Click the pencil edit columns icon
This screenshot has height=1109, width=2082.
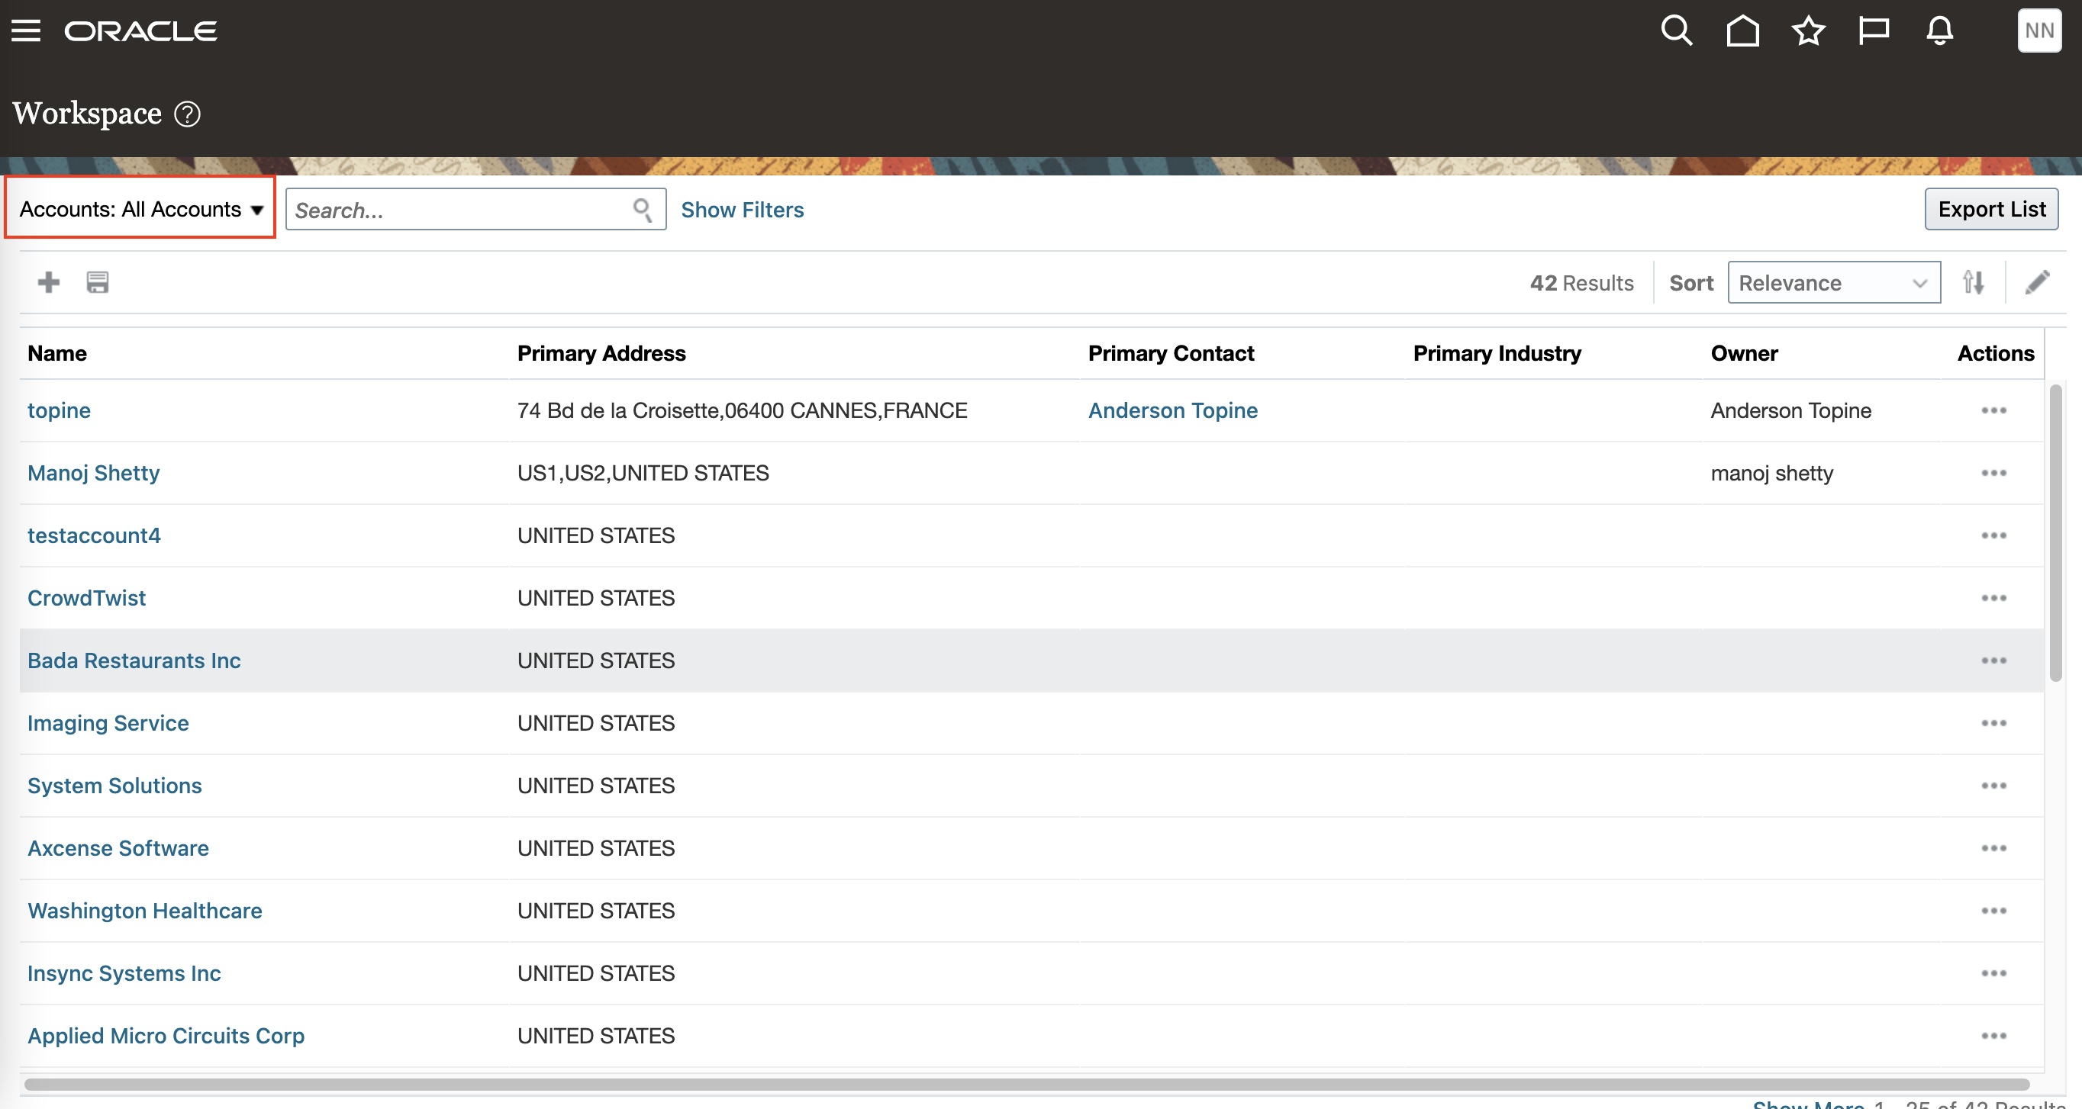[x=2037, y=282]
